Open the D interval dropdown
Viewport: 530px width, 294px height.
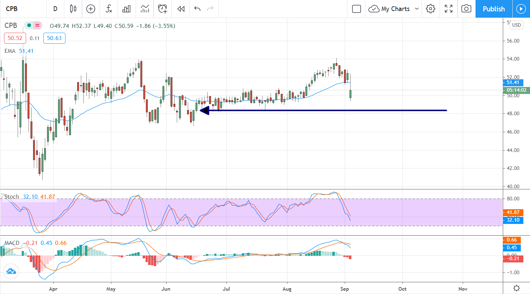point(55,9)
